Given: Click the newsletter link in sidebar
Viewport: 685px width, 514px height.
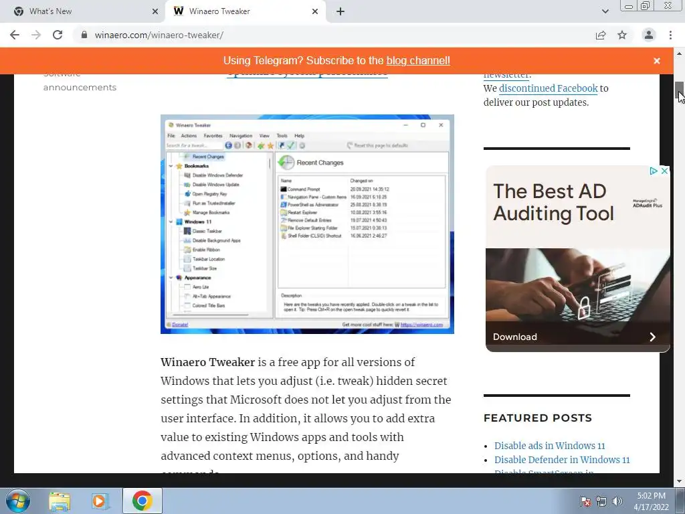Looking at the screenshot, I should [506, 76].
